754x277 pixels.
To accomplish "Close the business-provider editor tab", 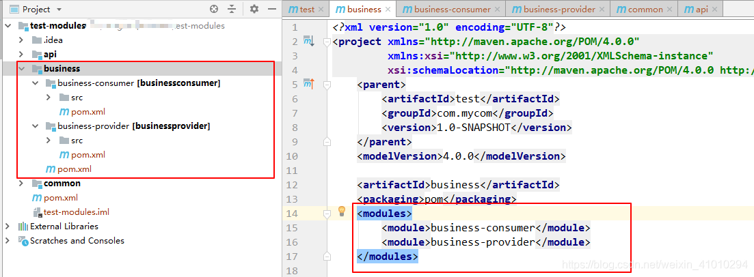I will [602, 9].
